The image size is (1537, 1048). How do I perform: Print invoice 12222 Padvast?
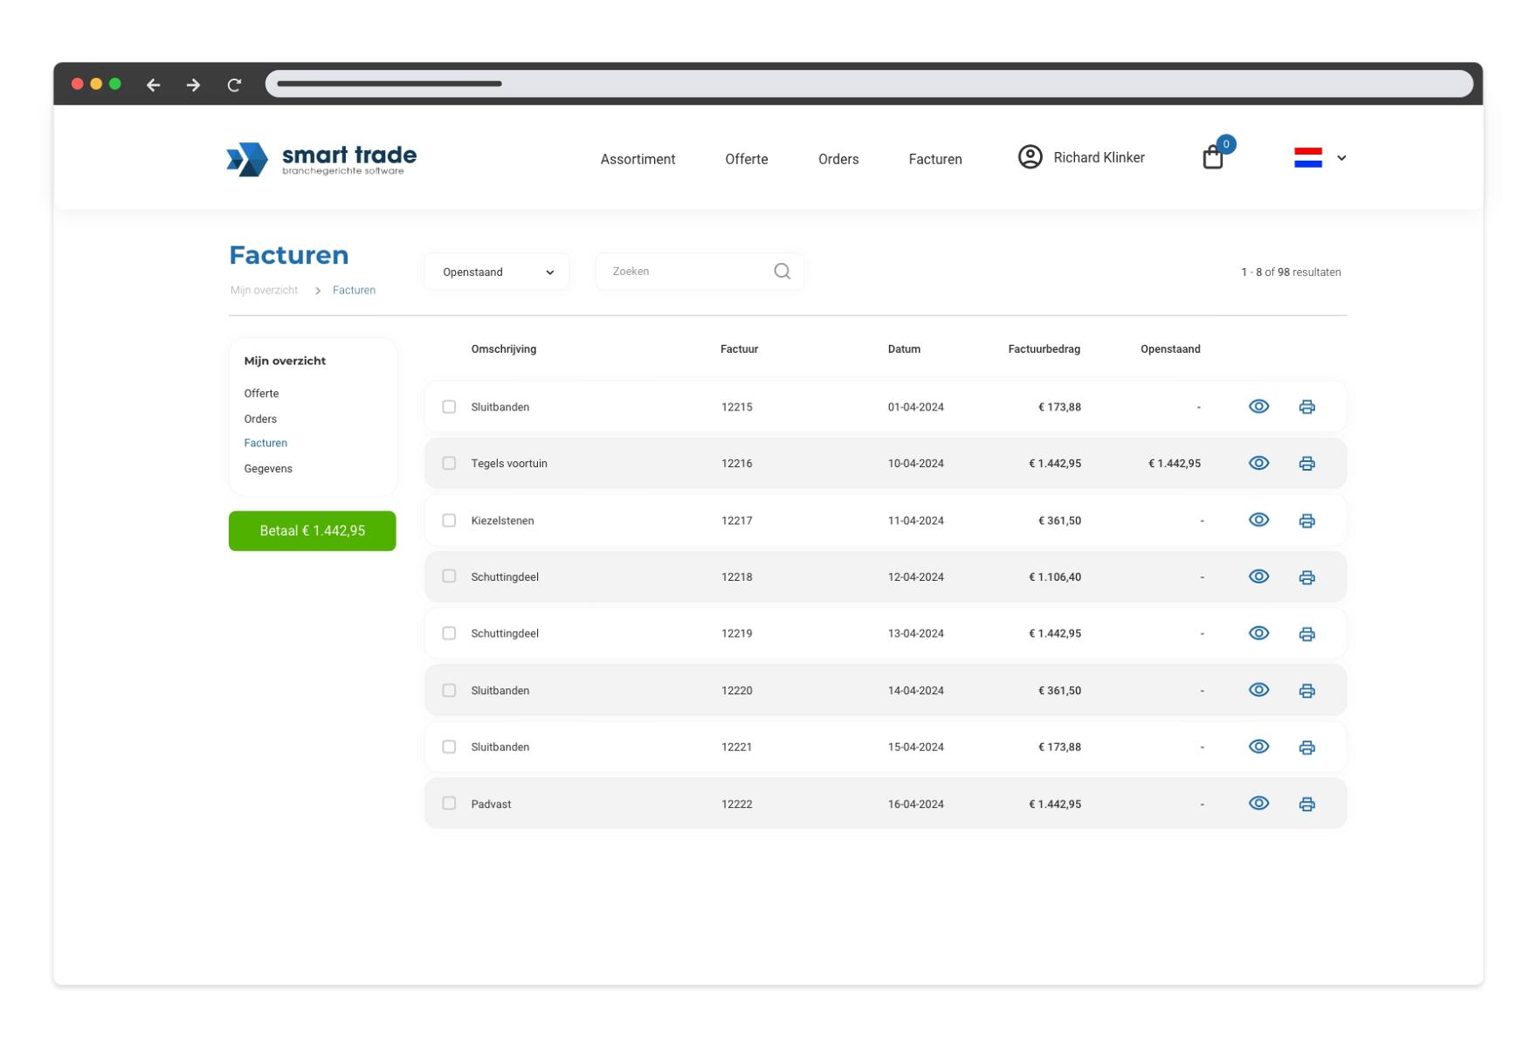click(x=1306, y=804)
